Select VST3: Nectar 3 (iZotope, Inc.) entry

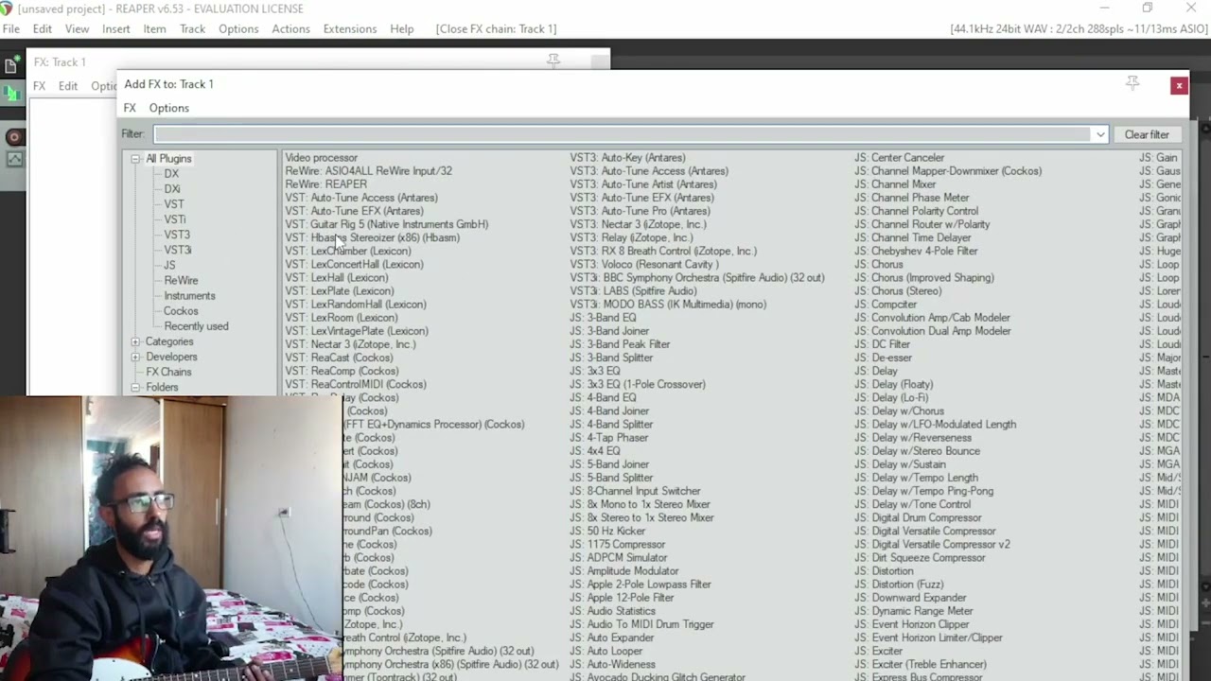638,224
